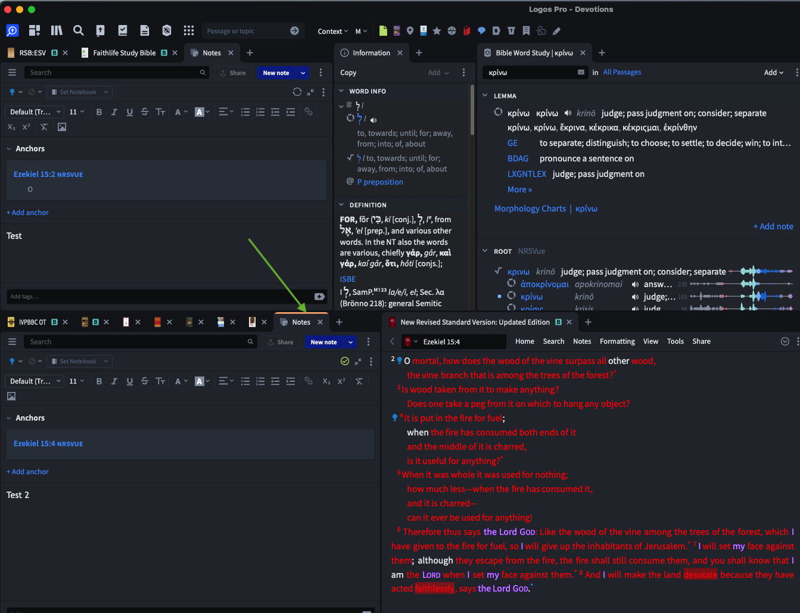Screen dimensions: 800x613
Task: Switch to the IVPBBC OT tab
Action: pyautogui.click(x=32, y=322)
